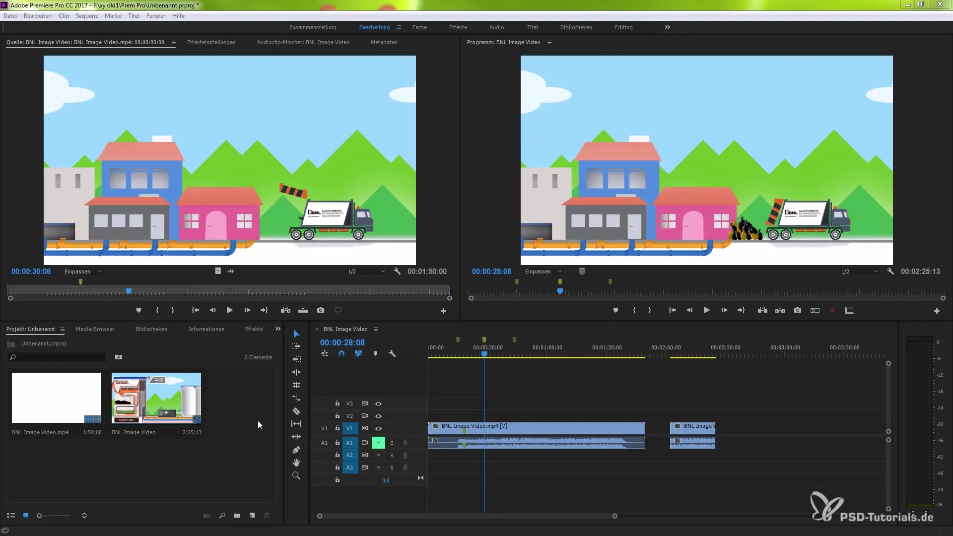Click Insert button in Source monitor

(x=285, y=310)
